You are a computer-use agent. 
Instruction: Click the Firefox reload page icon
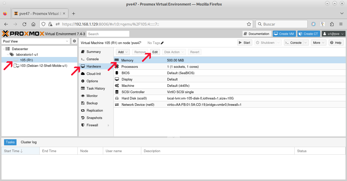24,24
